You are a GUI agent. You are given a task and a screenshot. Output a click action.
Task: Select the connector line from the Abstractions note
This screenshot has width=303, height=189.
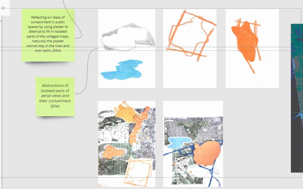coord(87,70)
